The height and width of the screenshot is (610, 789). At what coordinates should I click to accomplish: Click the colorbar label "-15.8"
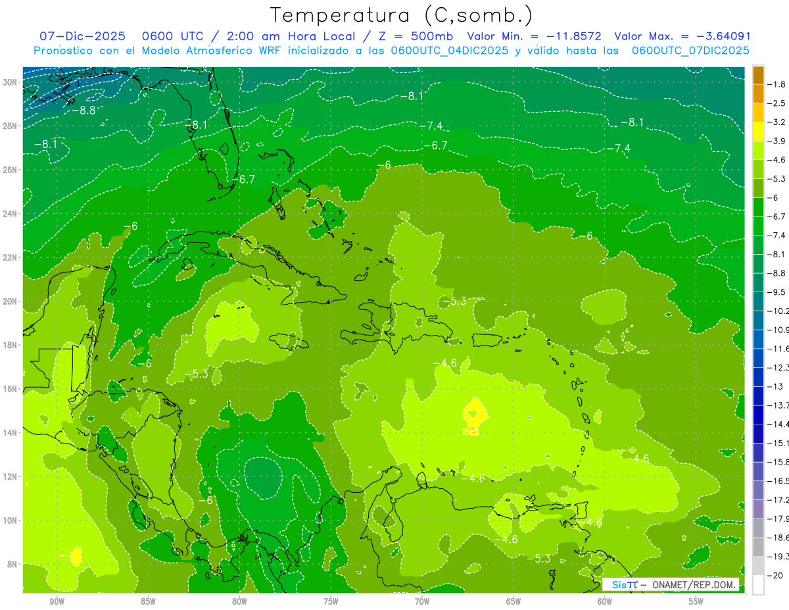pyautogui.click(x=778, y=462)
